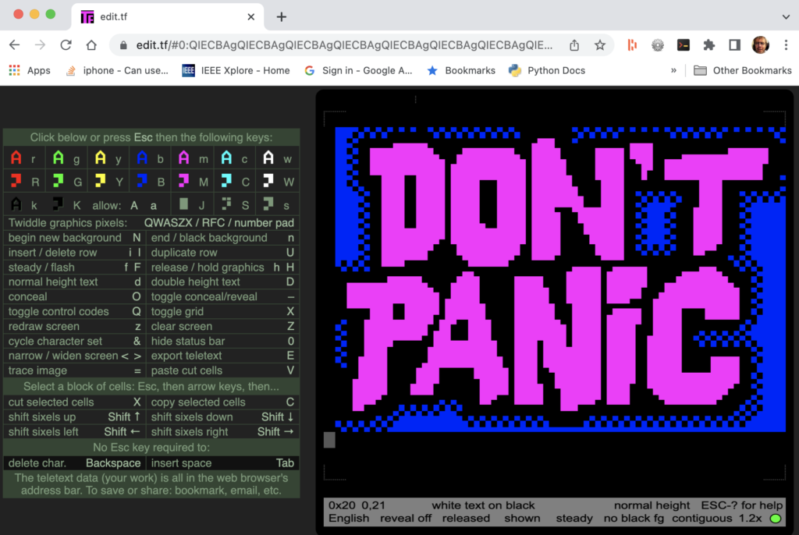Toggle release / hold graphics option
The width and height of the screenshot is (799, 535).
222,267
